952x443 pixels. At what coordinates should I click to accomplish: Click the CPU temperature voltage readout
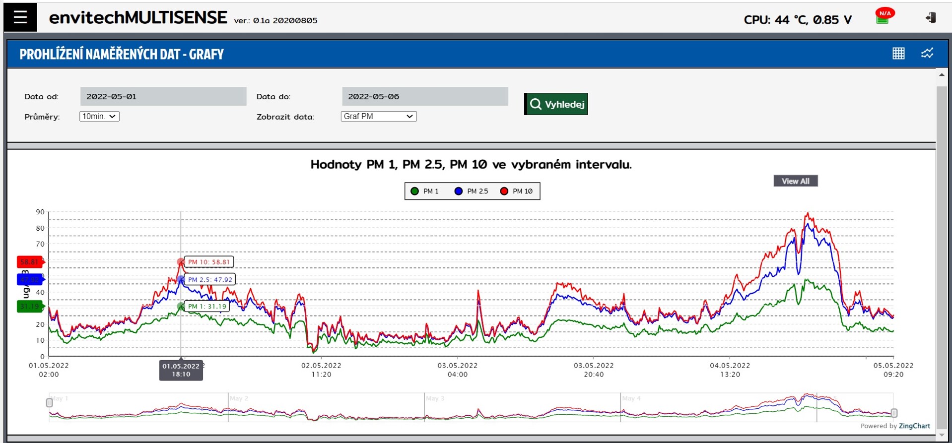pyautogui.click(x=798, y=20)
